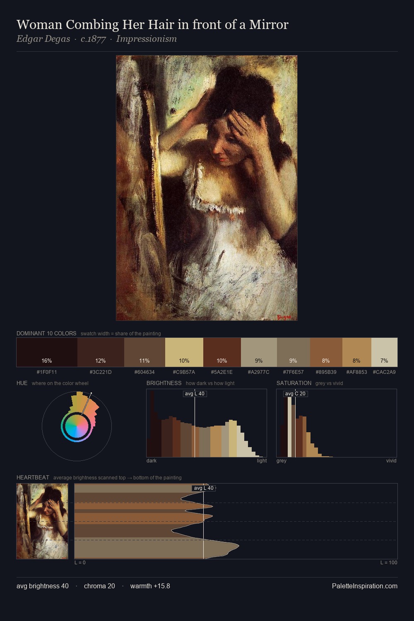Click the small painting thumbnail beside Heartbeat
The image size is (414, 621).
pyautogui.click(x=42, y=521)
